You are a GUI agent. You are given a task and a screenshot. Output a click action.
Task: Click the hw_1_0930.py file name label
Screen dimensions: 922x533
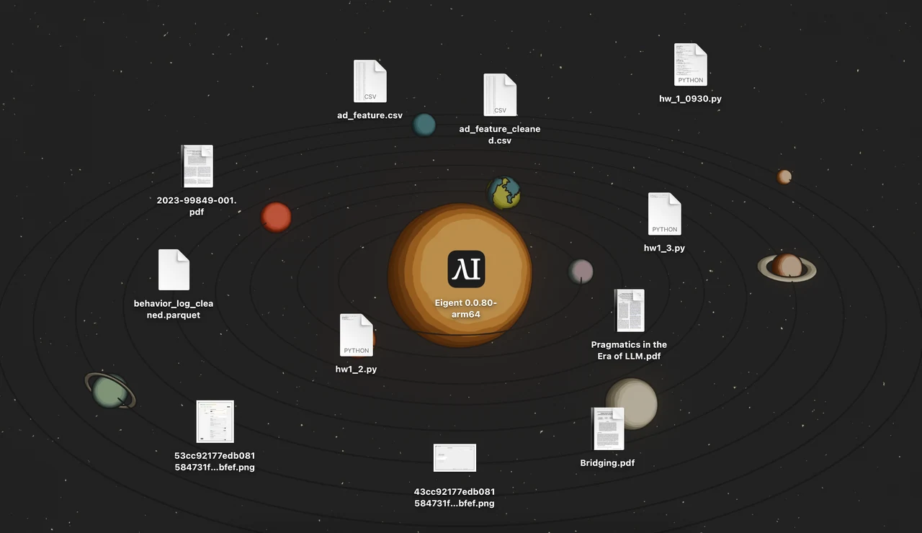click(x=690, y=99)
